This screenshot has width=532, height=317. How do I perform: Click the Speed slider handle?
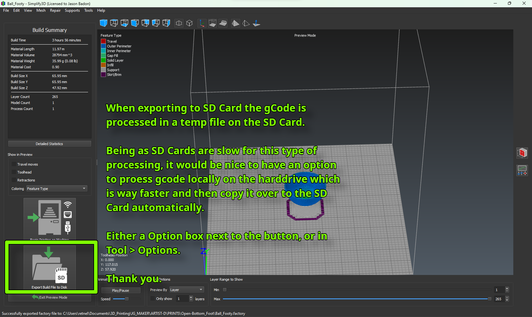pyautogui.click(x=127, y=299)
